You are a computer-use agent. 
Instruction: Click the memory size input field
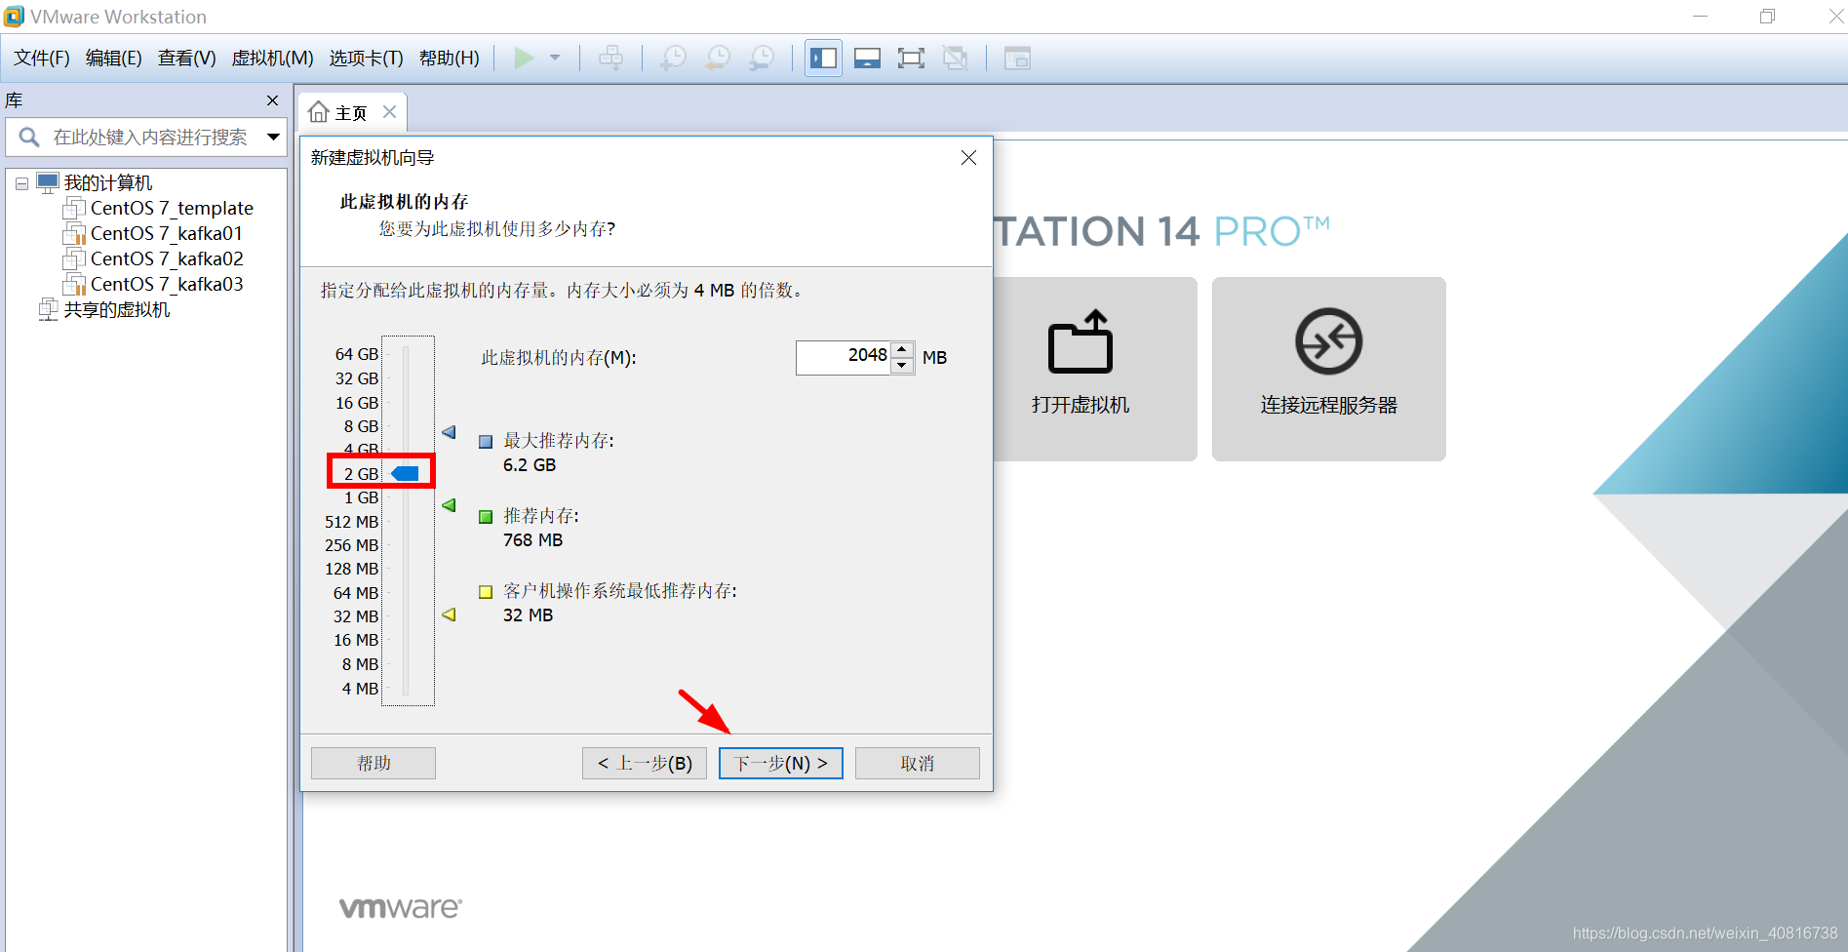pos(843,357)
